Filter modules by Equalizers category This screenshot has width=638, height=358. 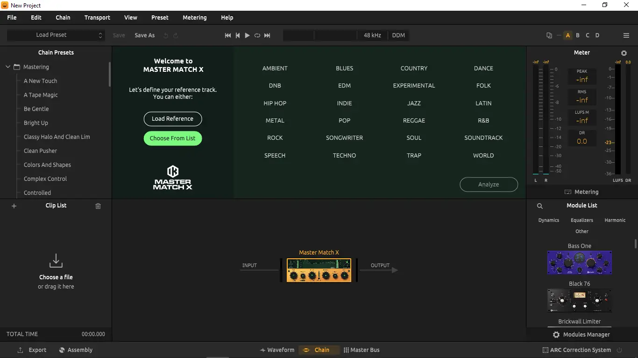pyautogui.click(x=582, y=220)
